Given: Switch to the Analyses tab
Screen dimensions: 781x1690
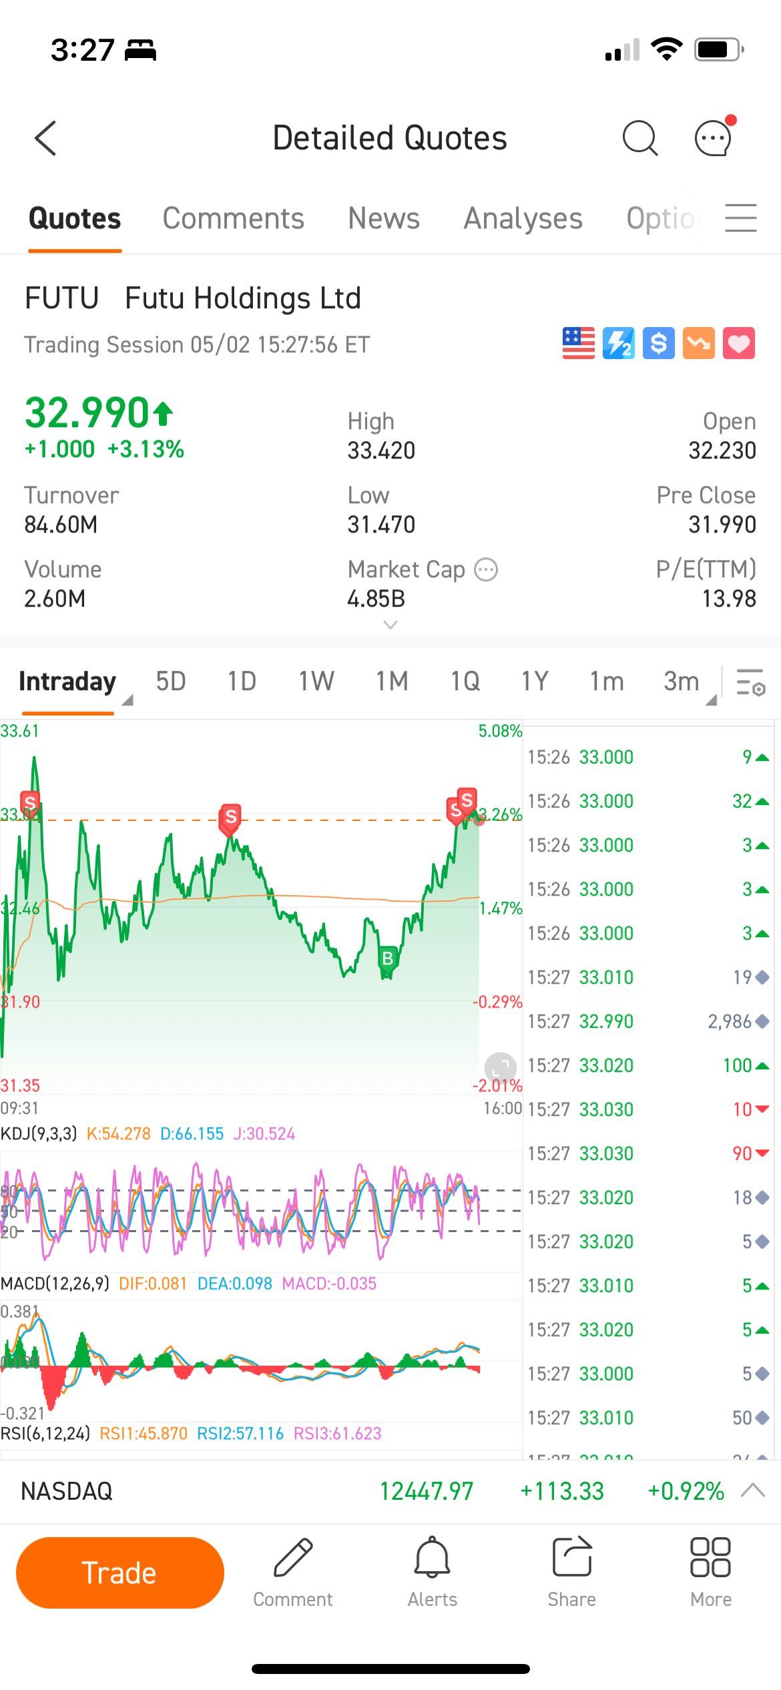Looking at the screenshot, I should tap(523, 218).
